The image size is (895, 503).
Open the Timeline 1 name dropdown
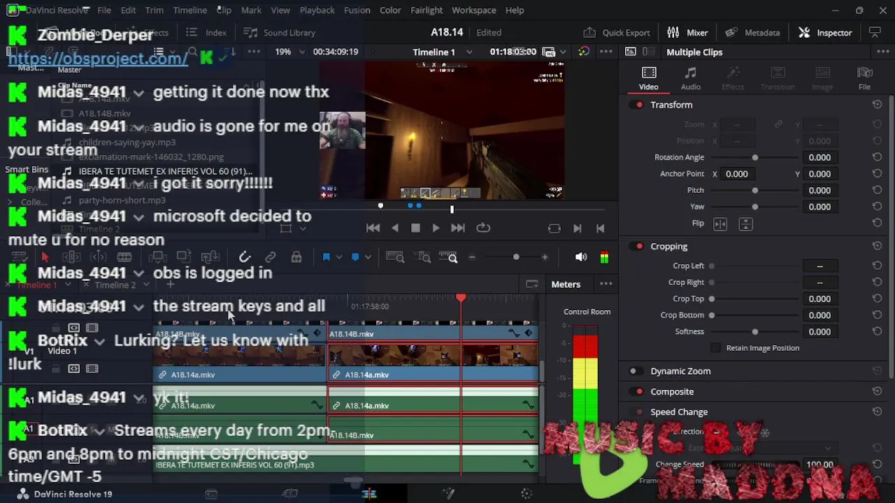pyautogui.click(x=469, y=52)
